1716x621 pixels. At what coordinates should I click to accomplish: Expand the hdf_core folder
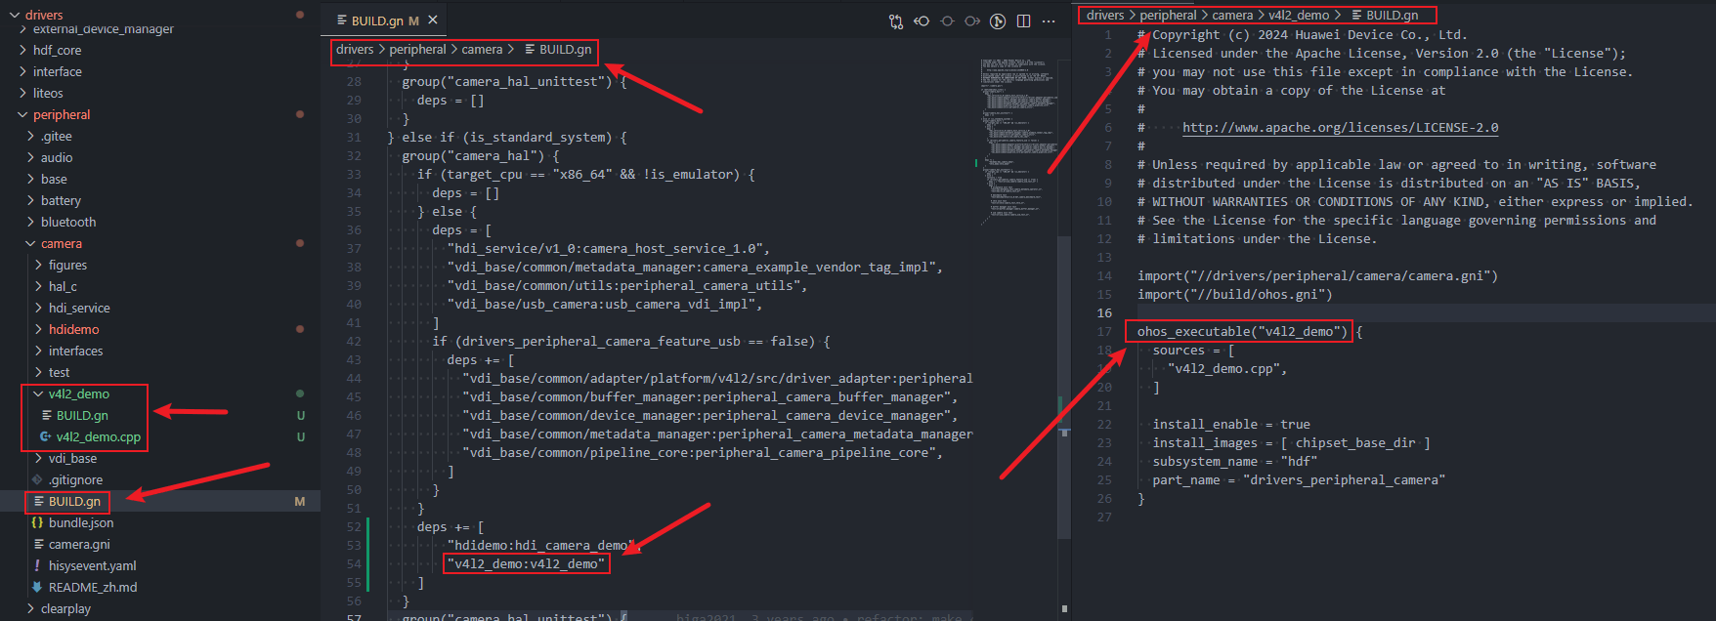pos(22,50)
